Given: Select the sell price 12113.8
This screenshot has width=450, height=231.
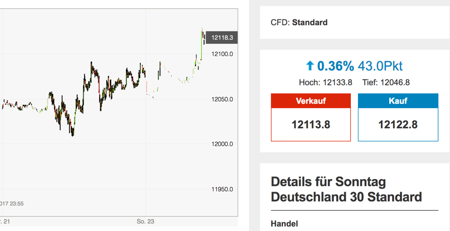Looking at the screenshot, I should click(310, 125).
